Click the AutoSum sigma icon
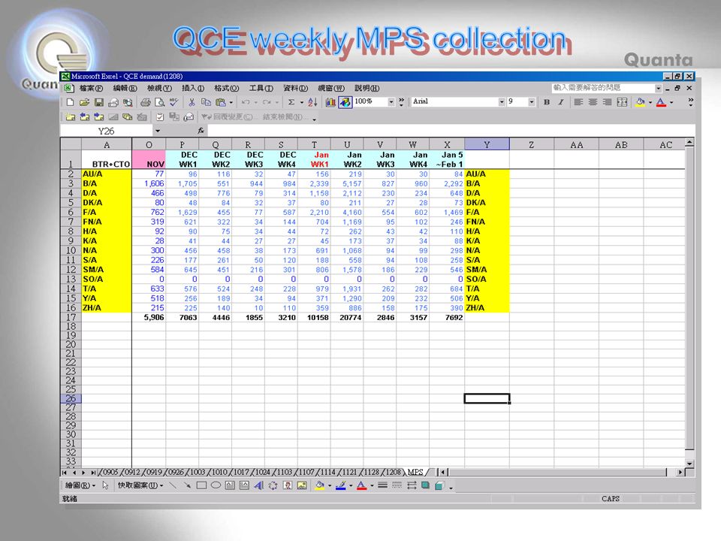The width and height of the screenshot is (721, 541). pyautogui.click(x=291, y=102)
